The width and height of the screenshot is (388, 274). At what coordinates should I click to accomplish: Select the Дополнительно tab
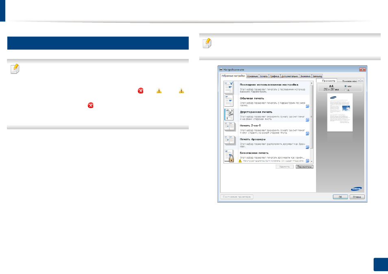290,76
